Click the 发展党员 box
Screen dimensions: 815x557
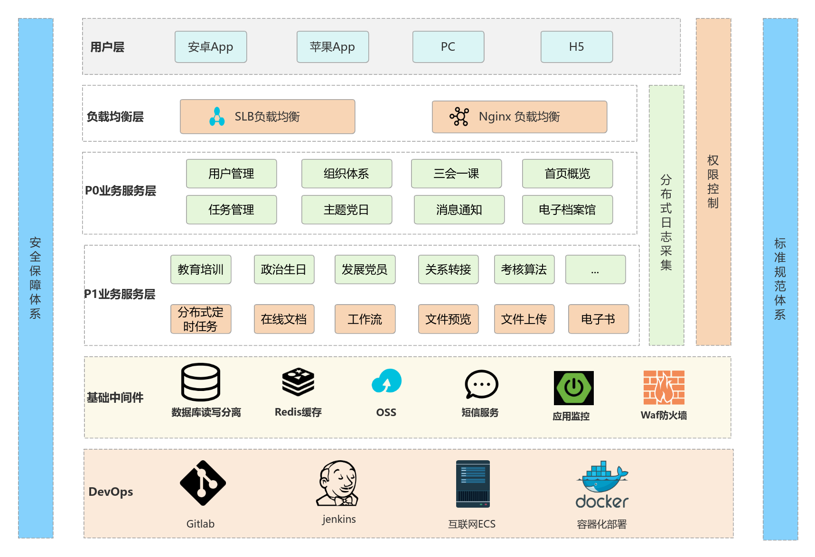[x=365, y=269]
